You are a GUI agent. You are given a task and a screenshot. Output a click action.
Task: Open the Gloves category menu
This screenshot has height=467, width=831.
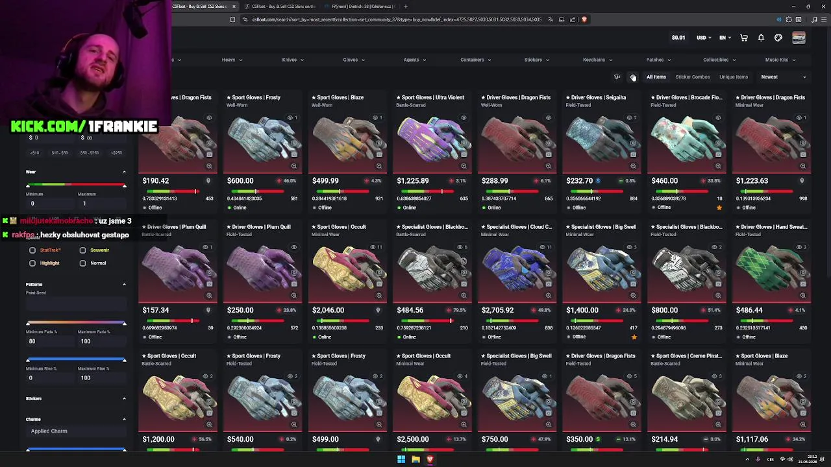[x=354, y=60]
